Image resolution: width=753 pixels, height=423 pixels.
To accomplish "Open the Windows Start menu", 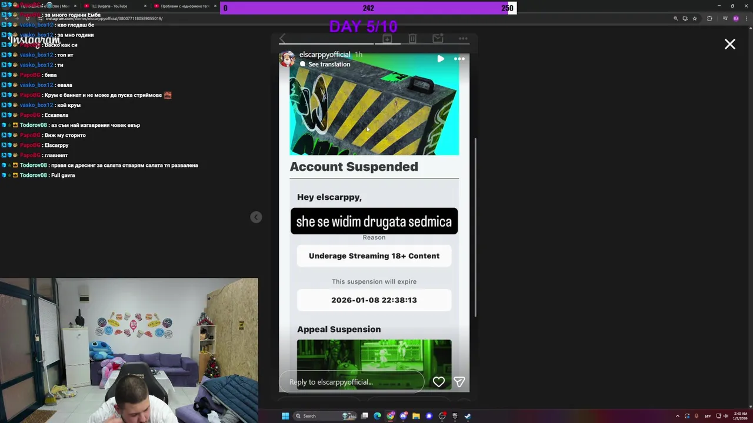I will pyautogui.click(x=285, y=416).
